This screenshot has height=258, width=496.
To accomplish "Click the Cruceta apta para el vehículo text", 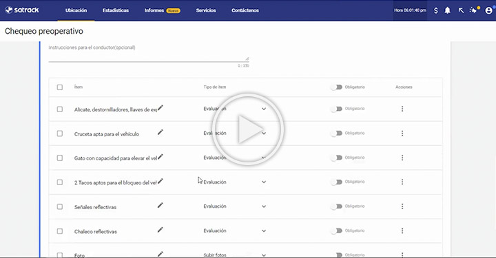I will [x=107, y=134].
